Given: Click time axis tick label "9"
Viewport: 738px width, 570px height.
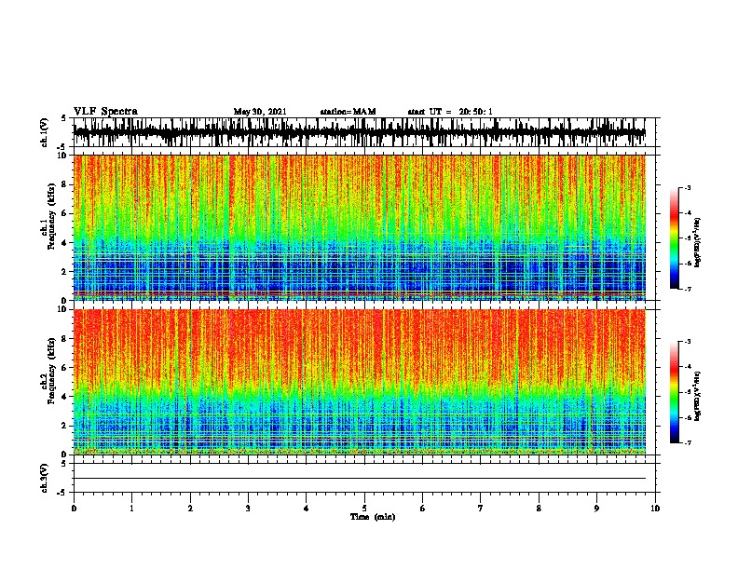Looking at the screenshot, I should coord(596,509).
